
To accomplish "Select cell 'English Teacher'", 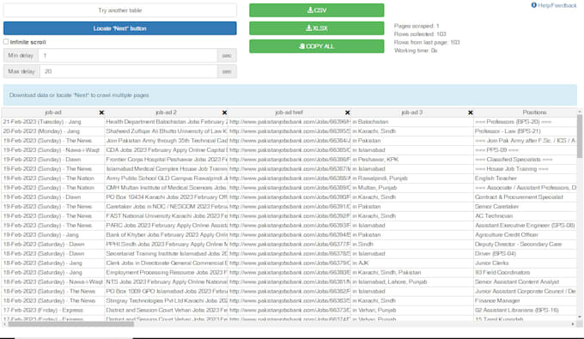I will click(525, 179).
